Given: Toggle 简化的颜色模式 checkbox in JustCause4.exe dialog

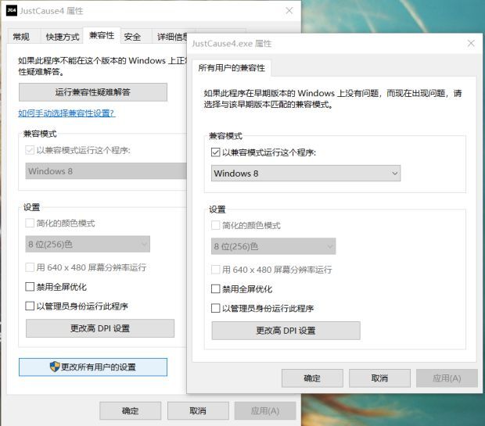Looking at the screenshot, I should tap(216, 225).
